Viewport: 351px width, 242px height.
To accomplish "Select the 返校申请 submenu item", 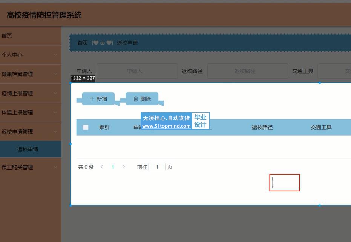I will click(28, 150).
